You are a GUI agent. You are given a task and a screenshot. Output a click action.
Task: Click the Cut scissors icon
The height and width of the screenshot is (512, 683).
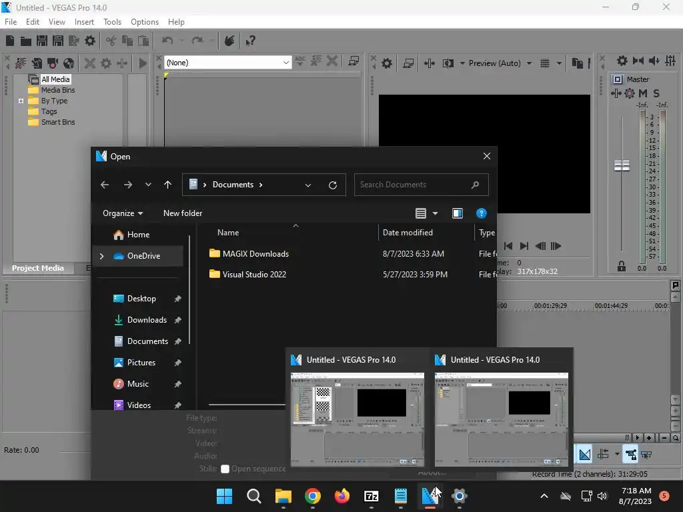(x=111, y=41)
